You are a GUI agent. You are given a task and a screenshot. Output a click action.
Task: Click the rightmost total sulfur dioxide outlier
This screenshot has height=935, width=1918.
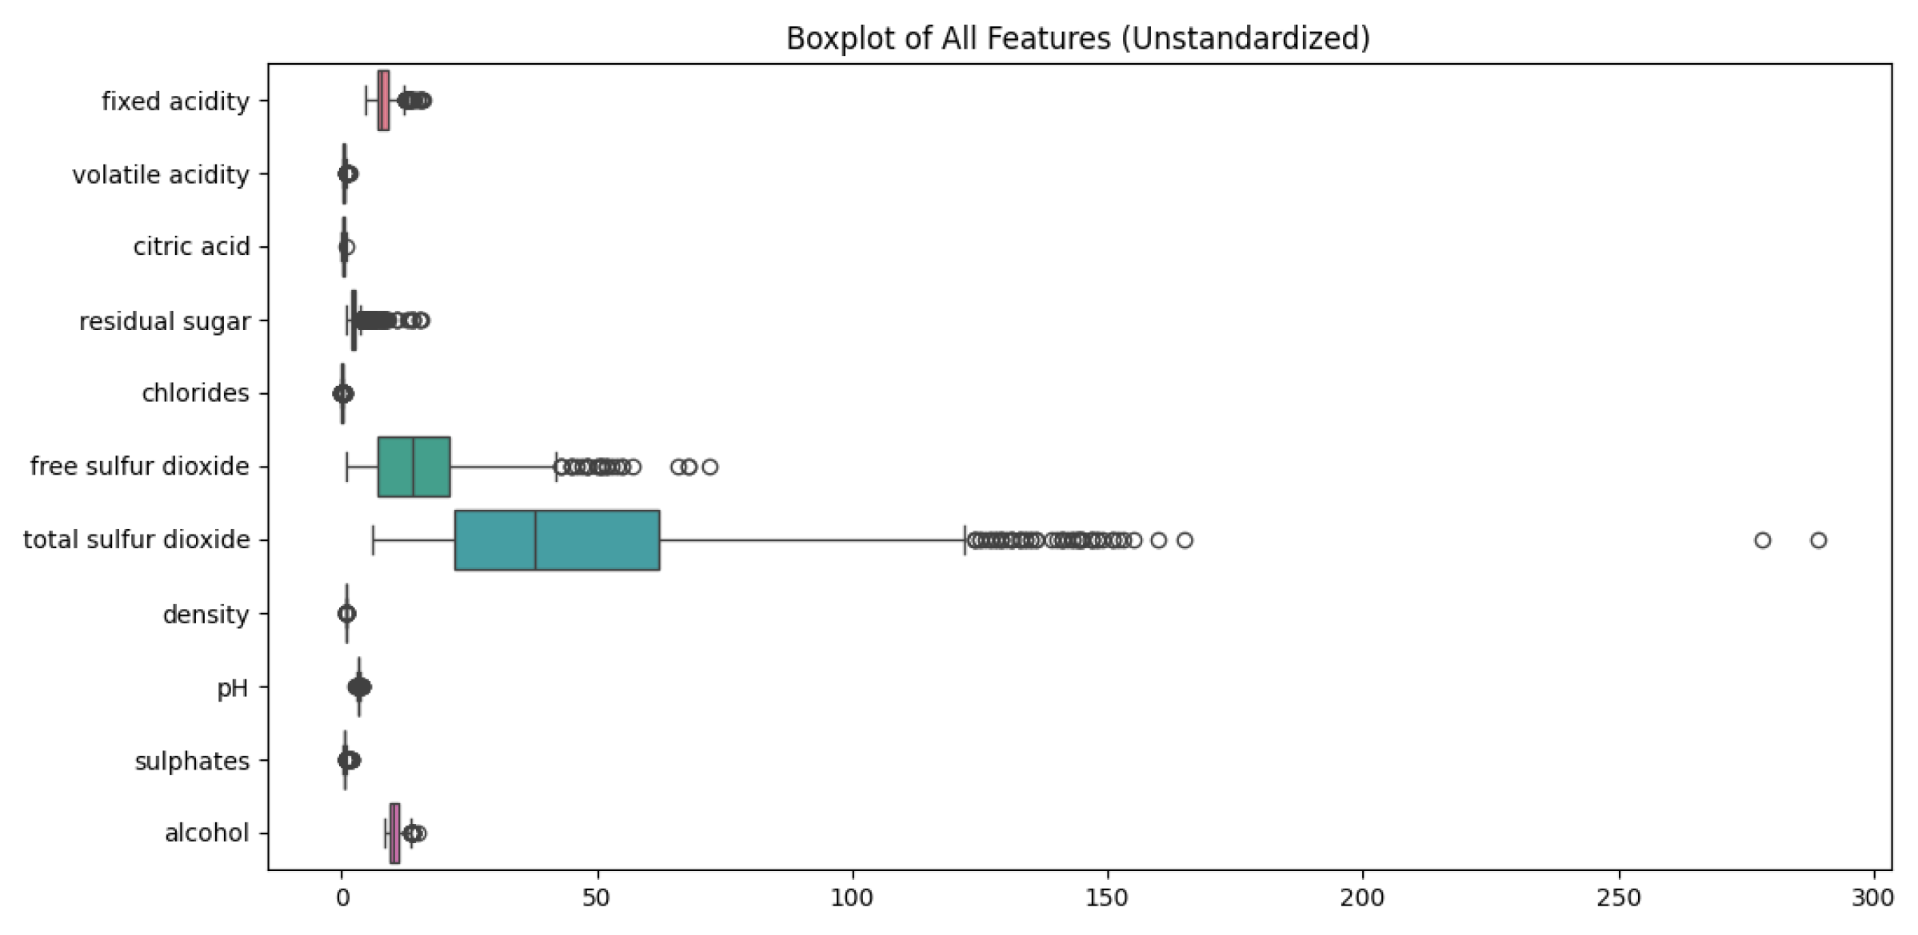point(1818,540)
